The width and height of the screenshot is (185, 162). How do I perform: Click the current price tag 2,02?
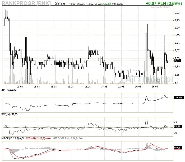click(177, 60)
